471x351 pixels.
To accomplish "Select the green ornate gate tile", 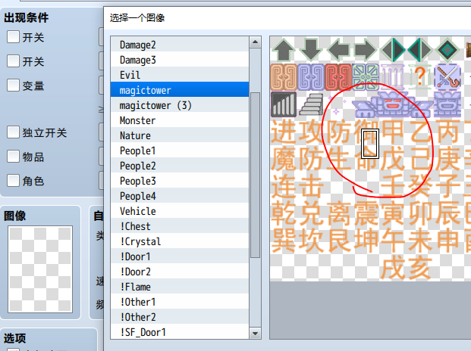I will click(366, 77).
